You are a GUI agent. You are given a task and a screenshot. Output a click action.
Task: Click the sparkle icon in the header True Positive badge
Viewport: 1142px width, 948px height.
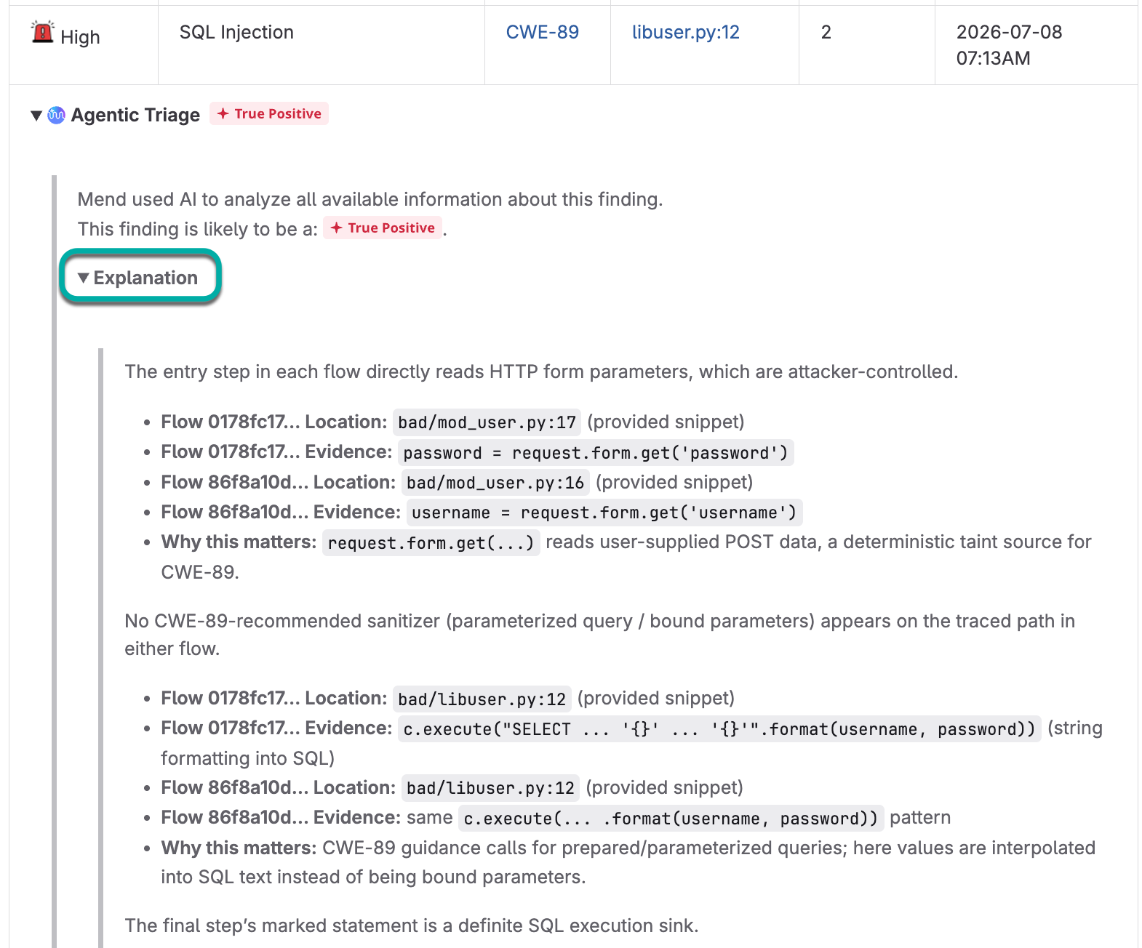pos(223,113)
